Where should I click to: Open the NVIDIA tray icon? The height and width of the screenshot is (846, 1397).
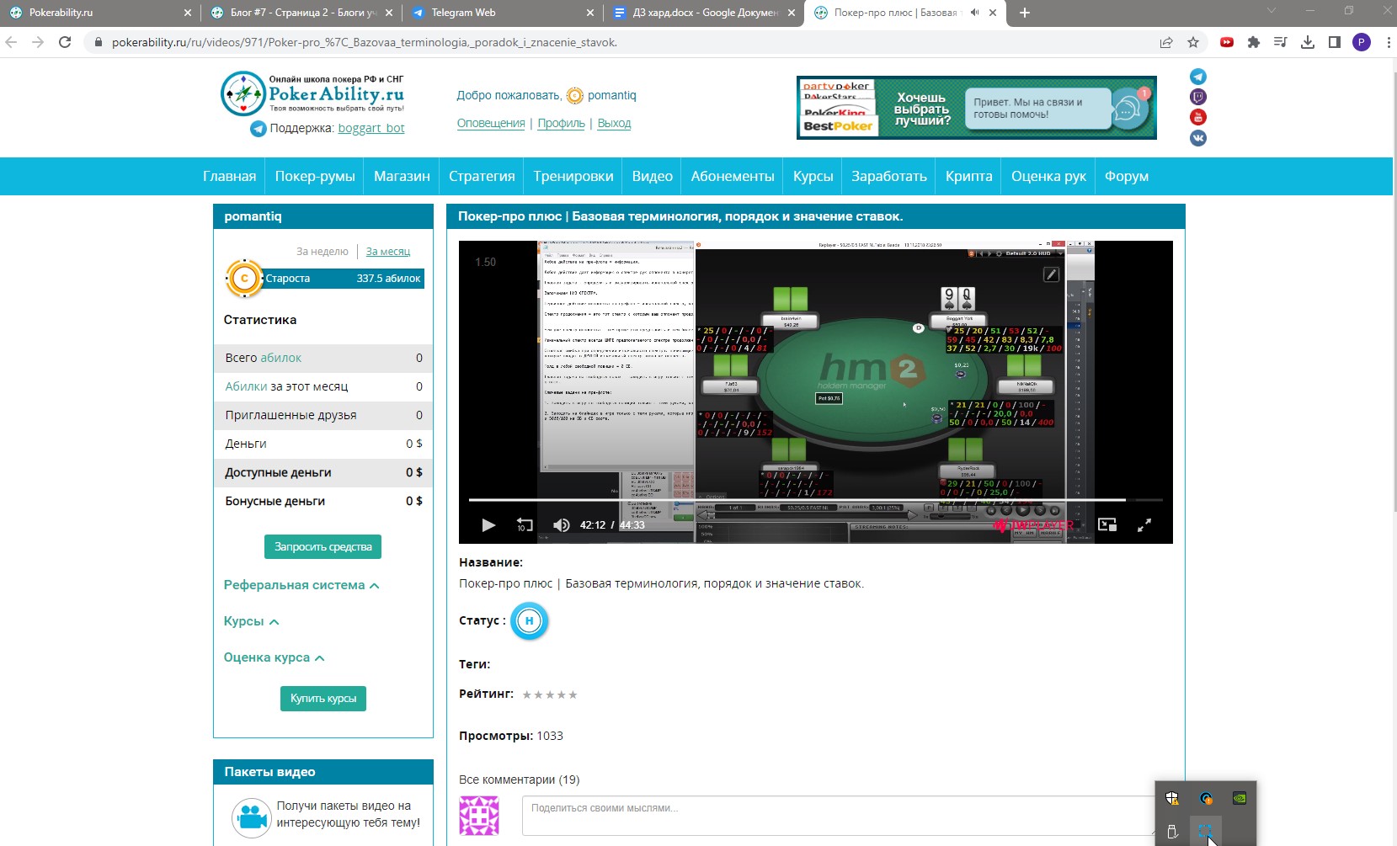pos(1240,798)
